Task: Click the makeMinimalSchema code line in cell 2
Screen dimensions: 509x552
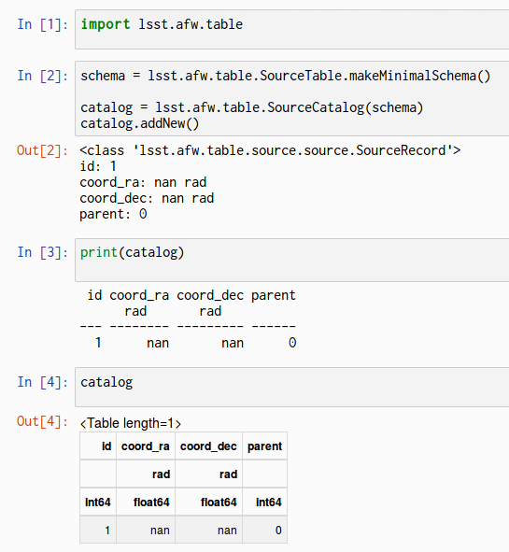Action: (286, 76)
